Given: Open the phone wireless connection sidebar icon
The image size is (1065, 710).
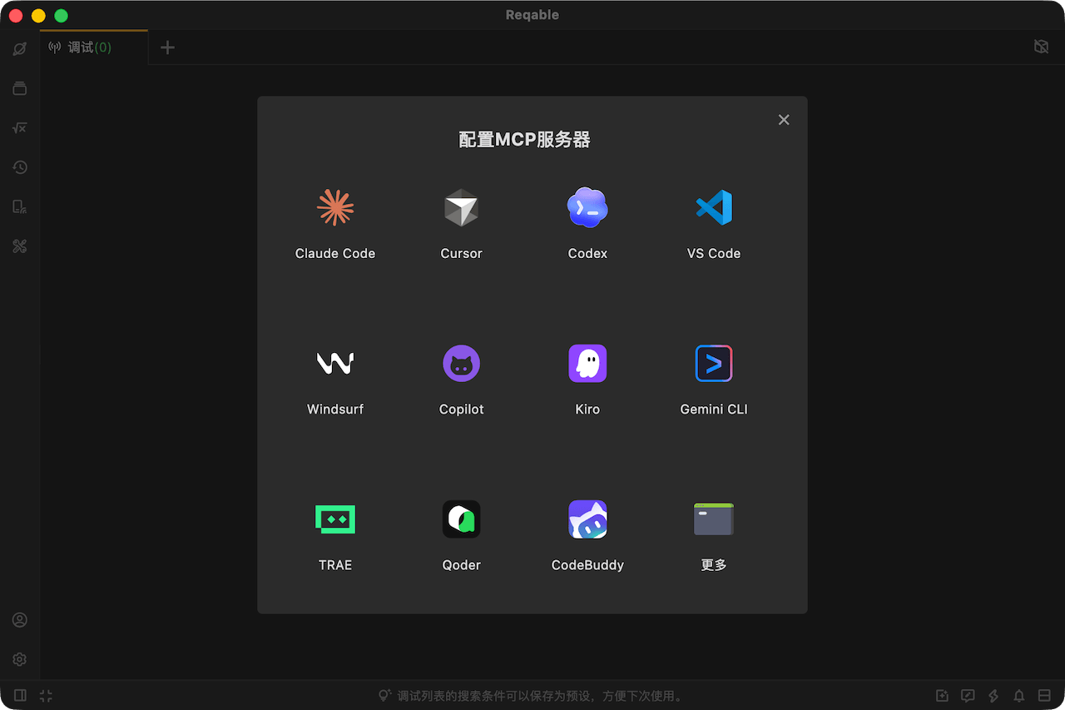Looking at the screenshot, I should 20,206.
